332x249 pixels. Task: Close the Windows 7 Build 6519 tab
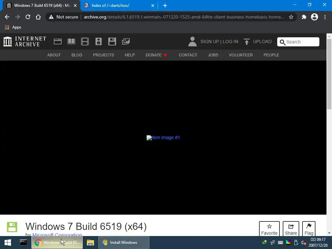point(75,6)
